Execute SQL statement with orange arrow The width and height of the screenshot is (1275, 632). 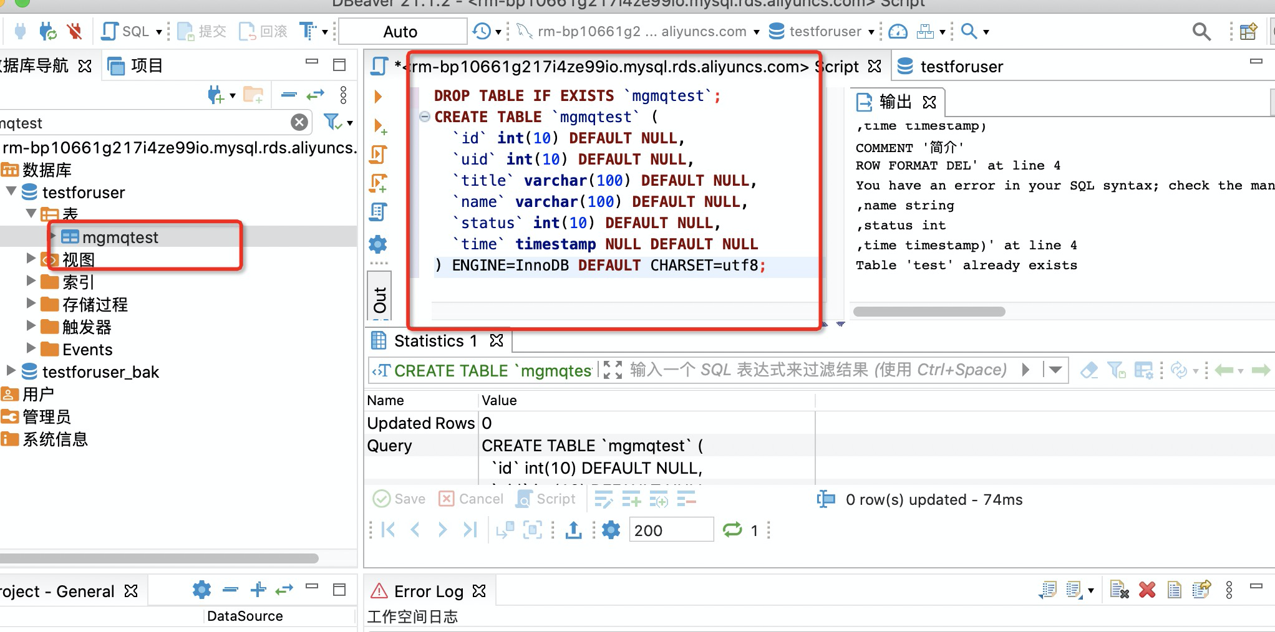[378, 97]
